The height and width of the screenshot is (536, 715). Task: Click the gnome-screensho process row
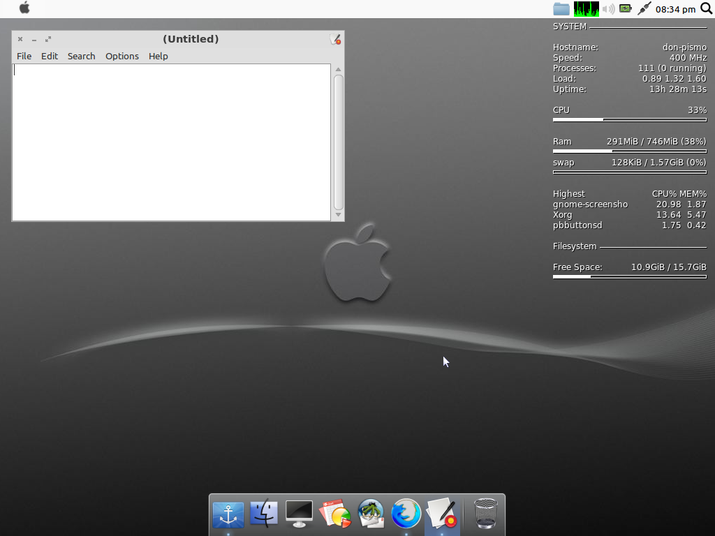click(x=629, y=204)
